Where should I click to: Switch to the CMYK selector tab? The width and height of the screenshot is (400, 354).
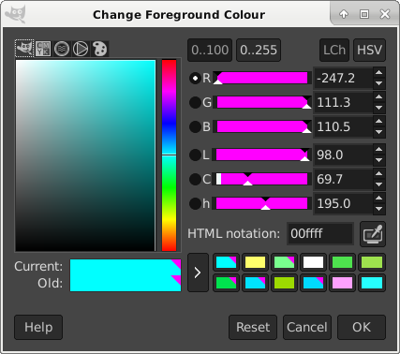[x=43, y=49]
